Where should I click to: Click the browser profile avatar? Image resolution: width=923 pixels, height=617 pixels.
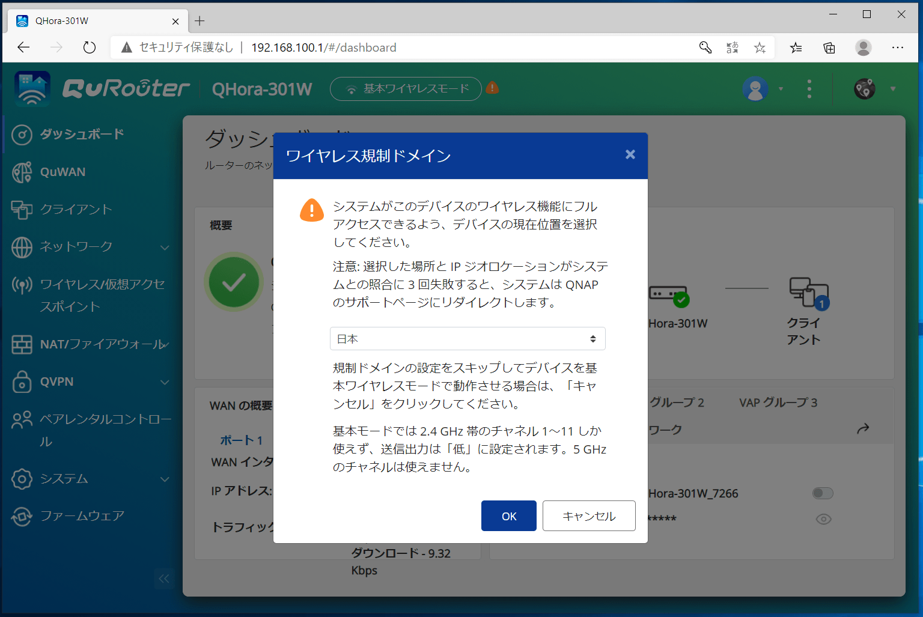click(x=864, y=47)
